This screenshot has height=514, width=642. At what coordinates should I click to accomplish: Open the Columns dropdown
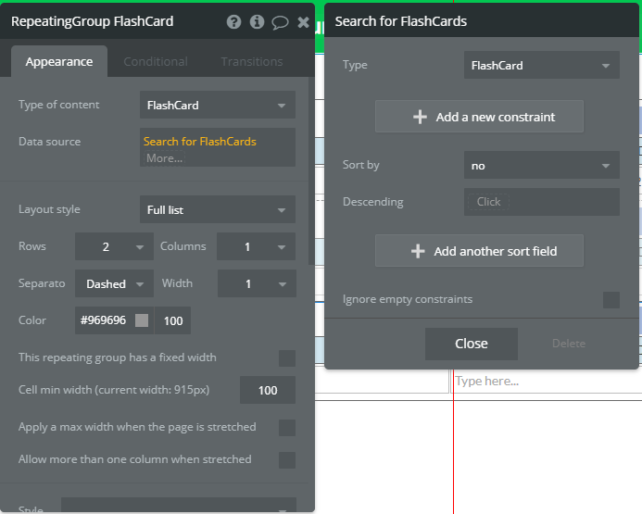pos(256,246)
